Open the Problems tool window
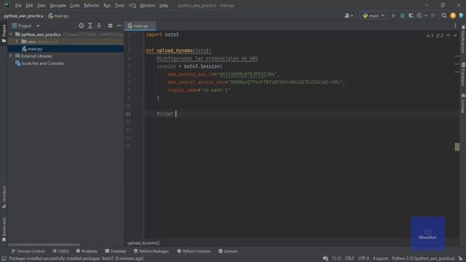The height and width of the screenshot is (262, 466). [87, 251]
